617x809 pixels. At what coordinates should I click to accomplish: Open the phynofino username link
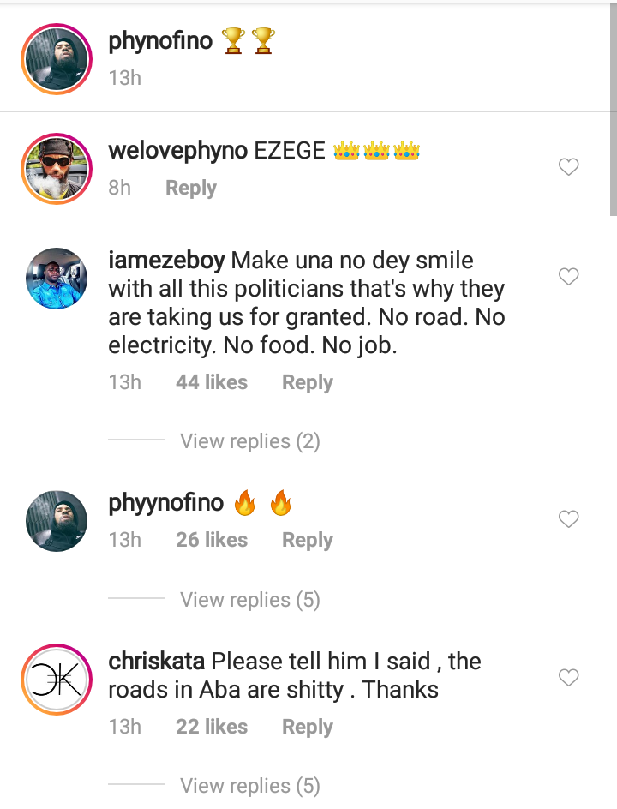(x=160, y=40)
